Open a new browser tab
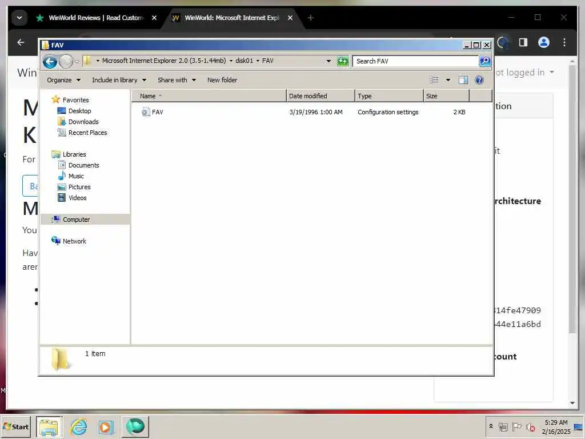585x439 pixels. [x=310, y=18]
